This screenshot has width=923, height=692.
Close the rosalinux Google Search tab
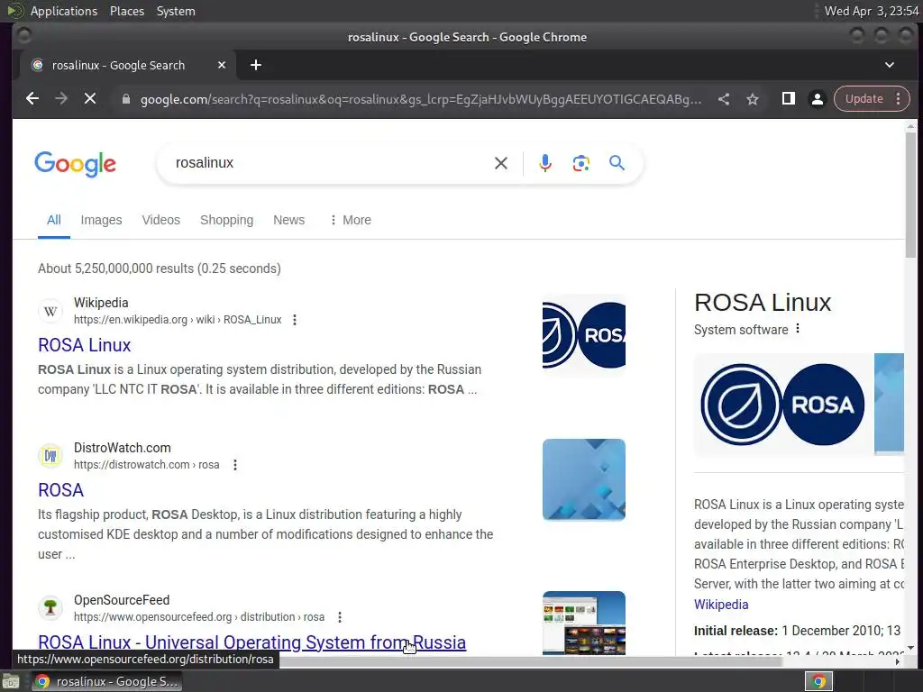[222, 65]
